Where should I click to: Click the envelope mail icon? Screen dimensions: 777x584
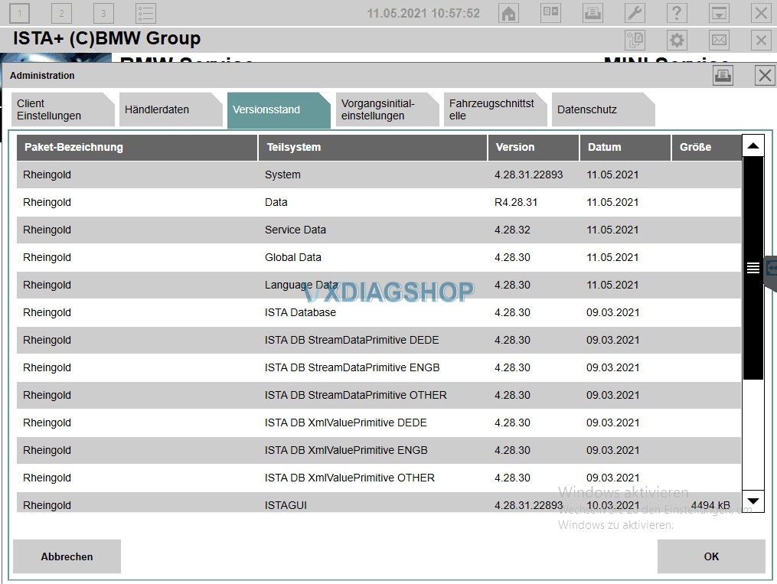[x=719, y=40]
